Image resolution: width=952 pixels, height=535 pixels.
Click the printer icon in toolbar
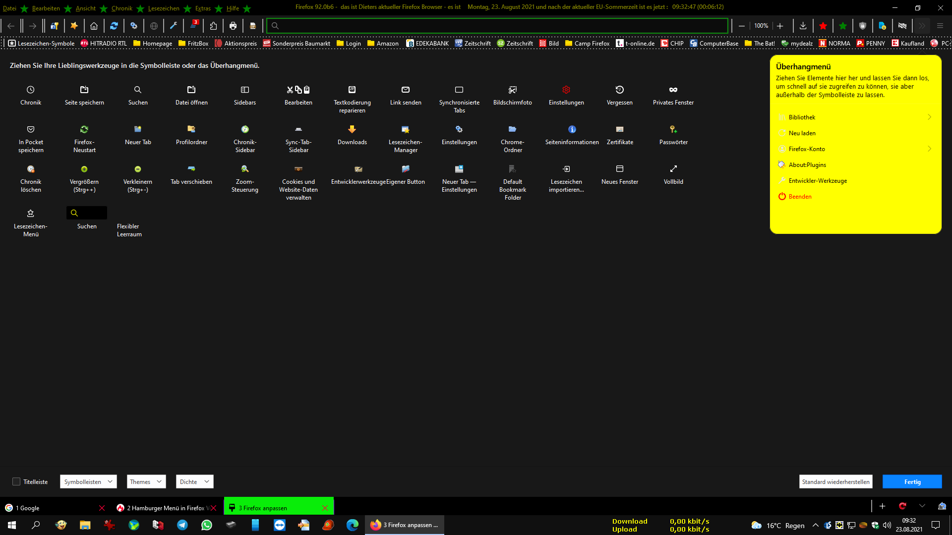click(x=233, y=26)
